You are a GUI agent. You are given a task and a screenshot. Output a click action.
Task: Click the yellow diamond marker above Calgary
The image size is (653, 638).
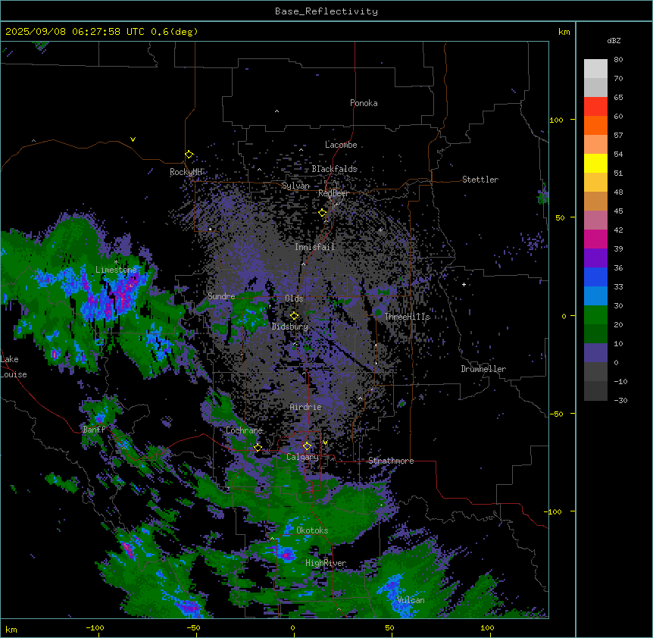pos(307,446)
